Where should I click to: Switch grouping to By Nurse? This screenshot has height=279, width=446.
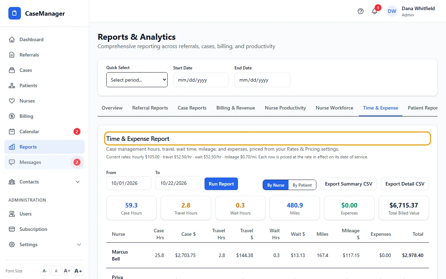pos(276,185)
